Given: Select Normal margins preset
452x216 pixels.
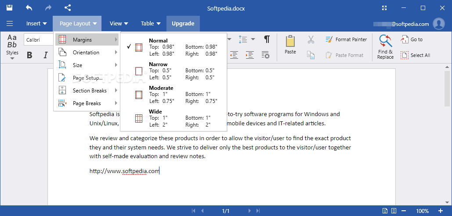Looking at the screenshot, I should 174,47.
